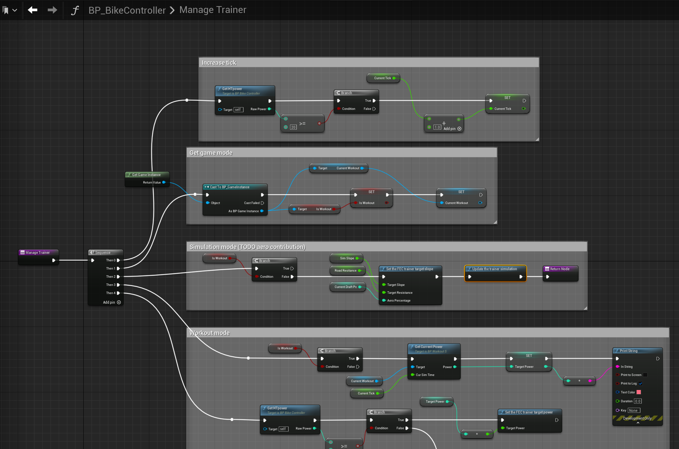This screenshot has width=679, height=449.
Task: Select the Get game mode comment title
Action: tap(211, 153)
